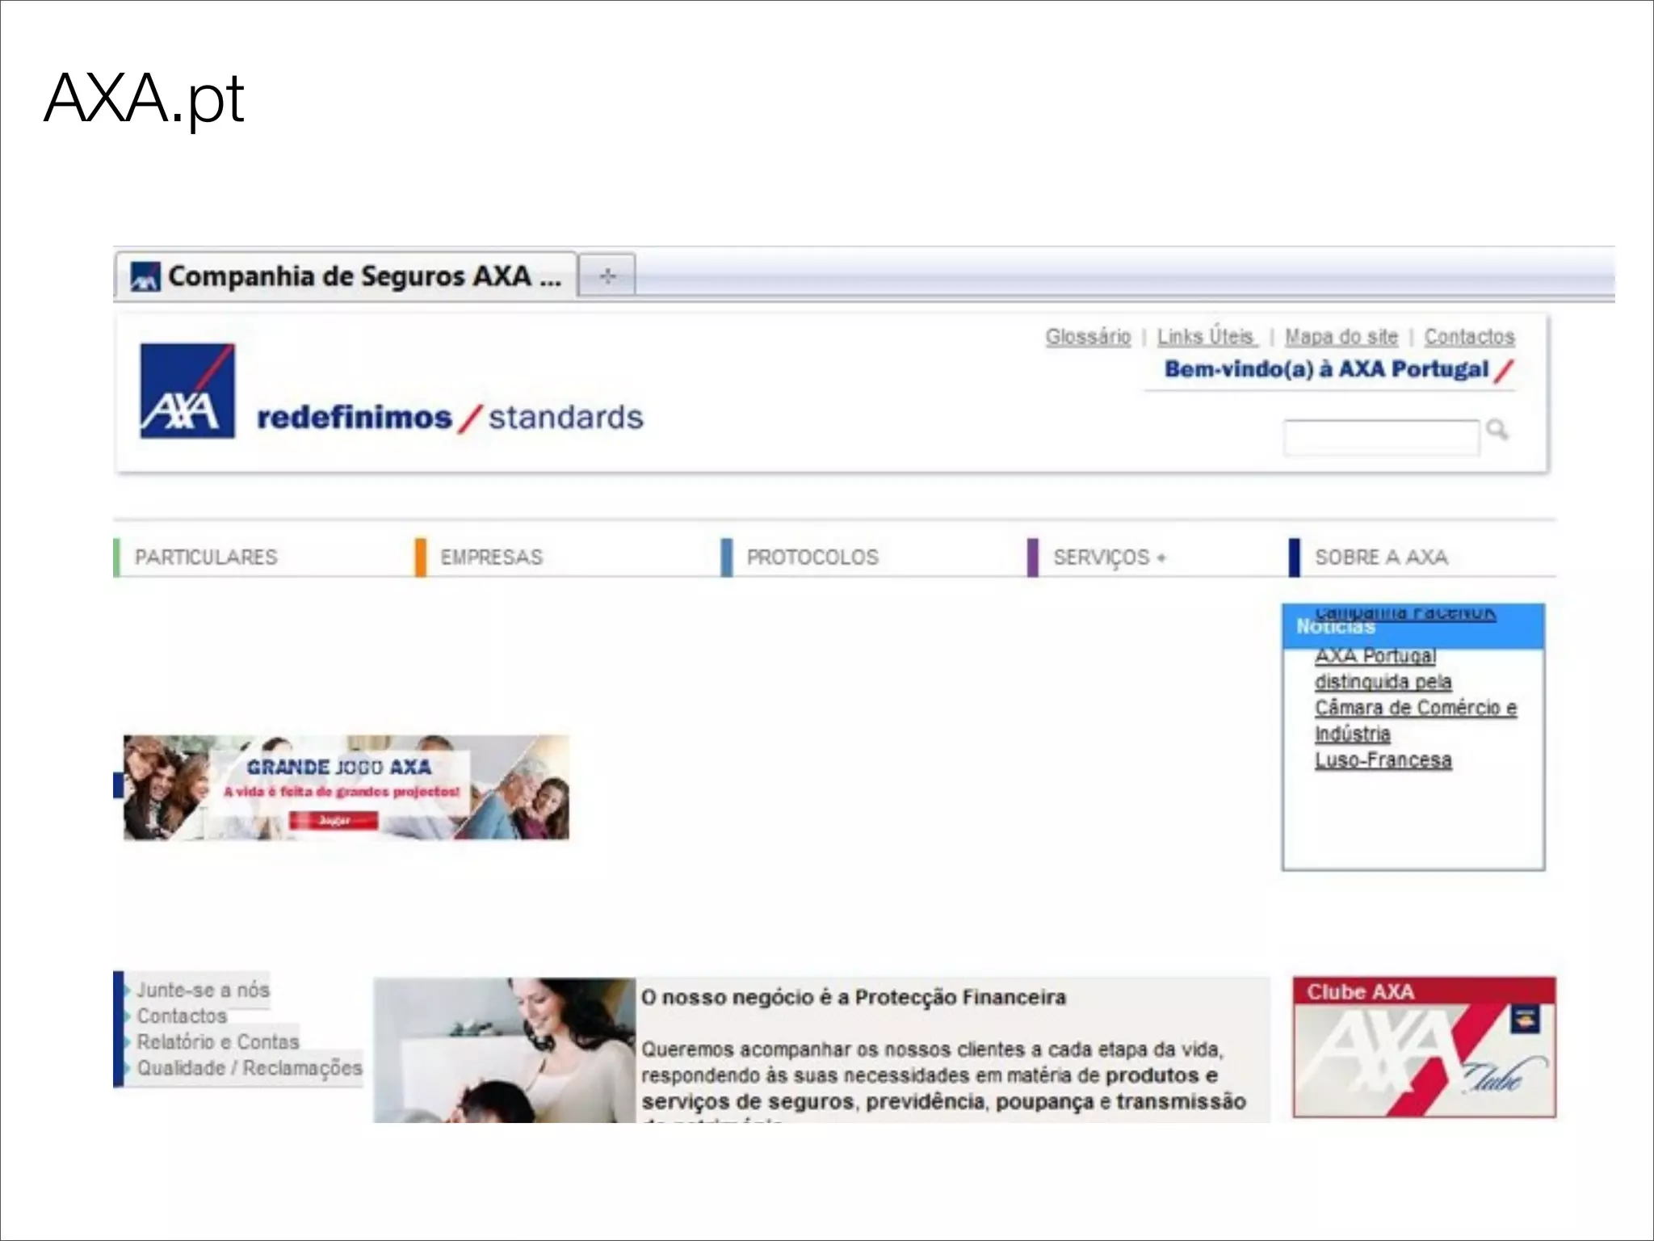The width and height of the screenshot is (1654, 1241).
Task: Expand the SERVIÇOS + menu
Action: (1109, 557)
